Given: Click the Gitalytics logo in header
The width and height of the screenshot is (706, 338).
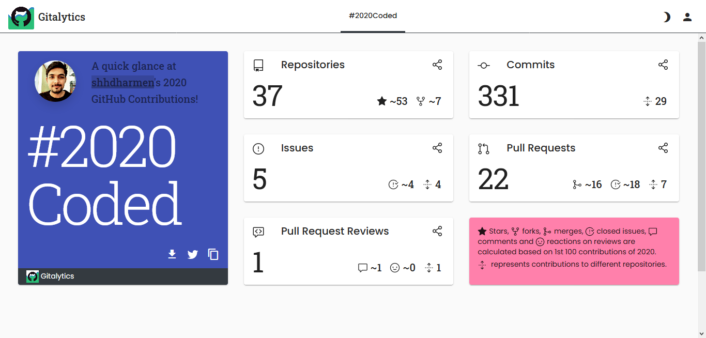Looking at the screenshot, I should [x=21, y=18].
